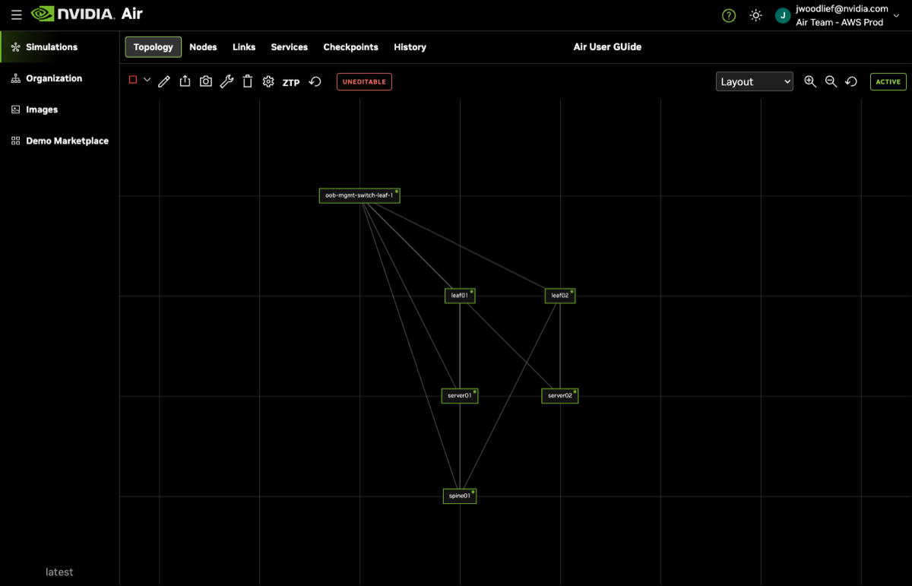Viewport: 912px width, 586px height.
Task: Click the export/share icon in toolbar
Action: coord(185,81)
